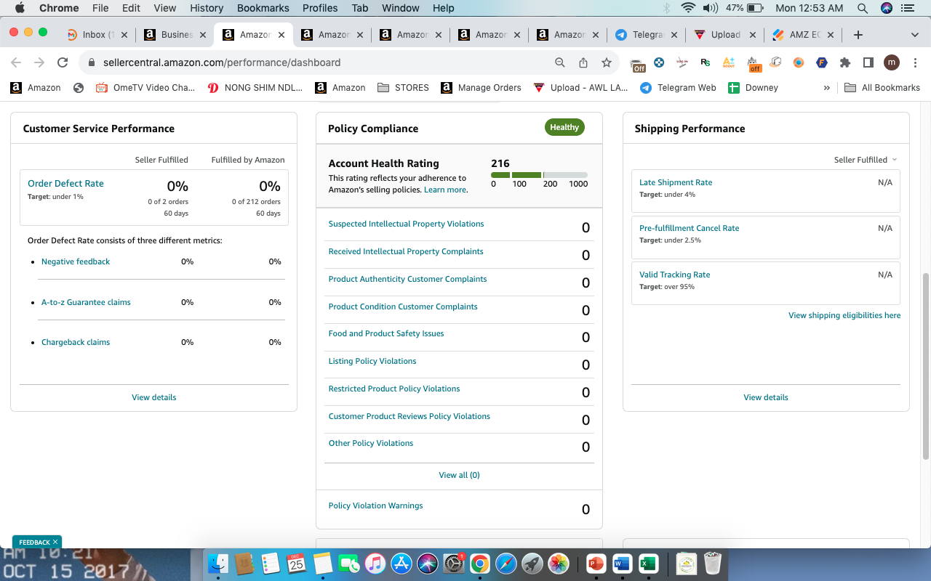This screenshot has width=931, height=581.
Task: Open Safari from the dock
Action: point(506,563)
